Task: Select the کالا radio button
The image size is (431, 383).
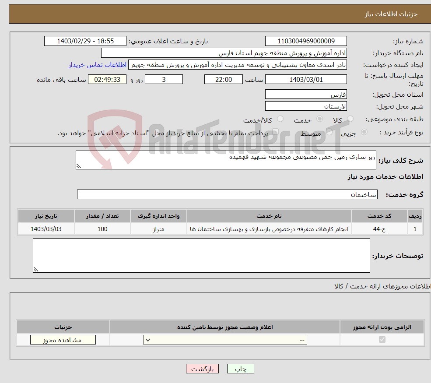Action: [x=350, y=119]
